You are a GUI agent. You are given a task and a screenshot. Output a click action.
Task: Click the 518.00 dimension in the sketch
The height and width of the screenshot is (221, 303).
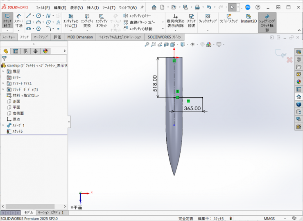pyautogui.click(x=155, y=83)
